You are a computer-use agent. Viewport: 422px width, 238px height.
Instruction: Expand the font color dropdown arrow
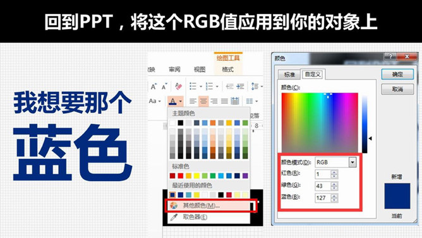coord(181,101)
